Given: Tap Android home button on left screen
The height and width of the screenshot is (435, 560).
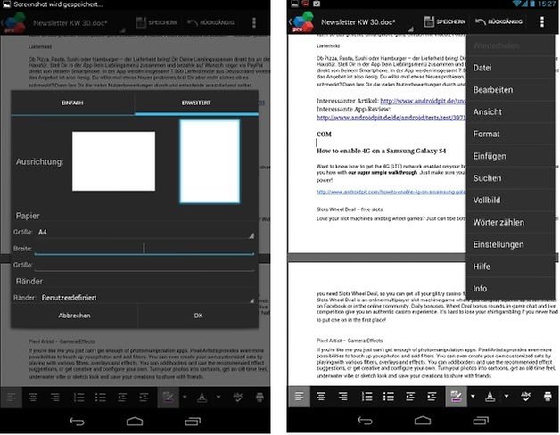Looking at the screenshot, I should tap(135, 422).
